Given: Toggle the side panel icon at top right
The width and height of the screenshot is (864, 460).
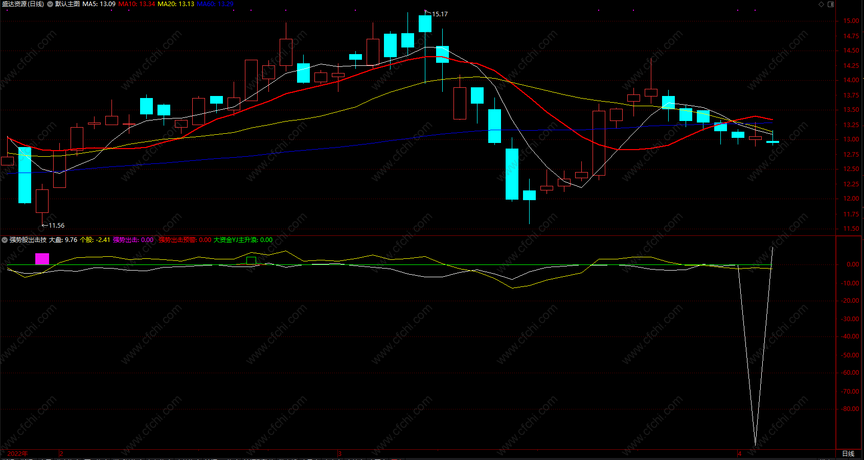Looking at the screenshot, I should tap(831, 4).
